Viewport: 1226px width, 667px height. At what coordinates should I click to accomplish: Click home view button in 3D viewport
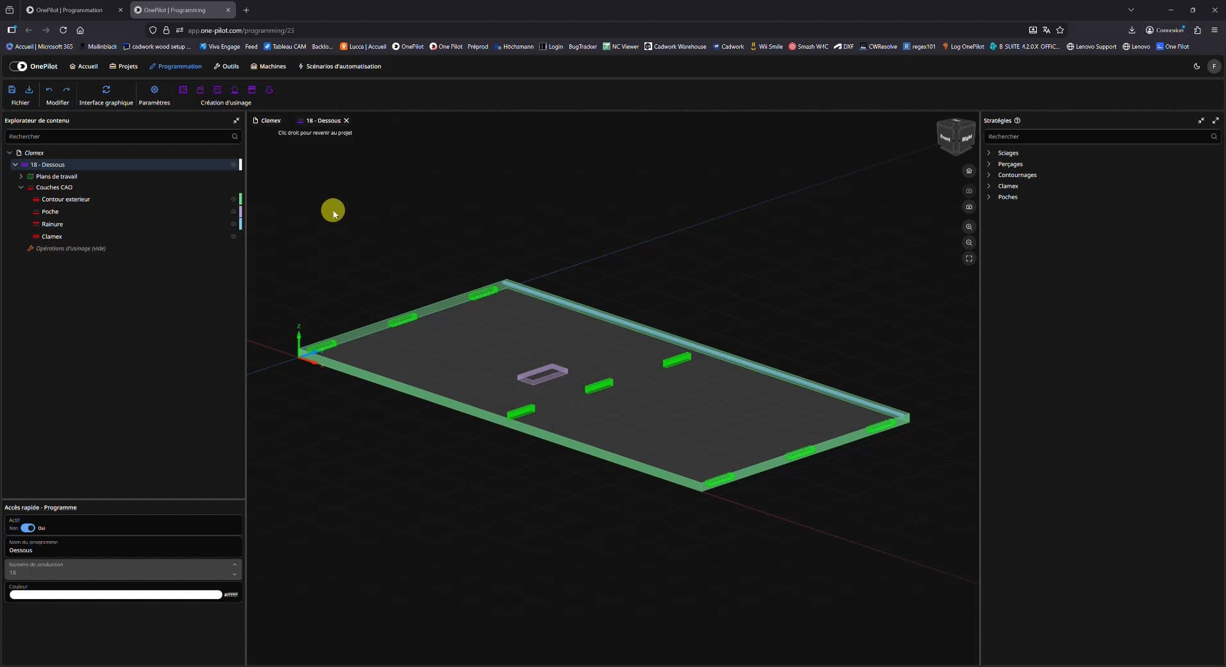tap(969, 171)
